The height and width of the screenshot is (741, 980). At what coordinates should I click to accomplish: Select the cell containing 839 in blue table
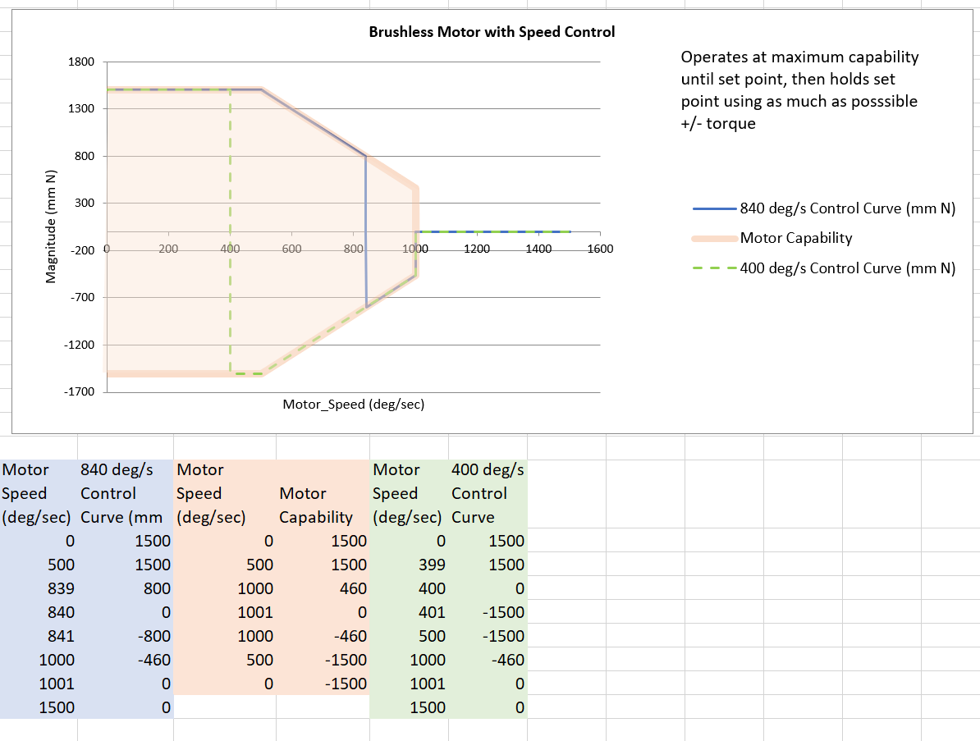coord(59,588)
